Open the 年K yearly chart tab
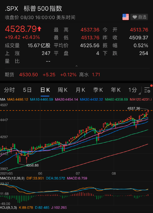Screen dimensions: 153x213 116,90
